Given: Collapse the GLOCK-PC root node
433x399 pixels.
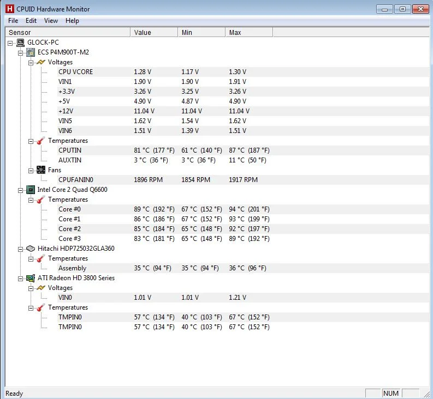Looking at the screenshot, I should tap(10, 43).
